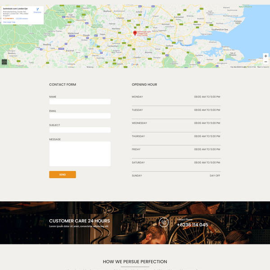The height and width of the screenshot is (270, 270).
Task: Click the star rating in map card
Action: click(x=9, y=18)
